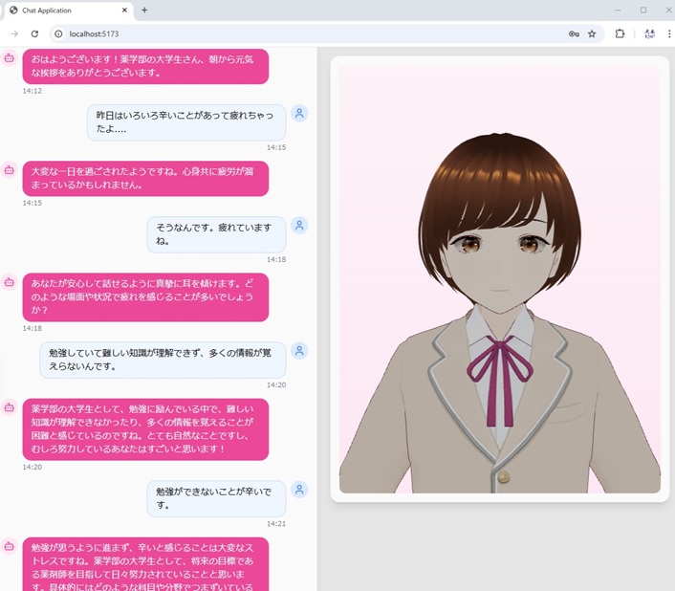Open the browser extensions puzzle icon
Viewport: 675px width, 591px height.
coord(620,33)
